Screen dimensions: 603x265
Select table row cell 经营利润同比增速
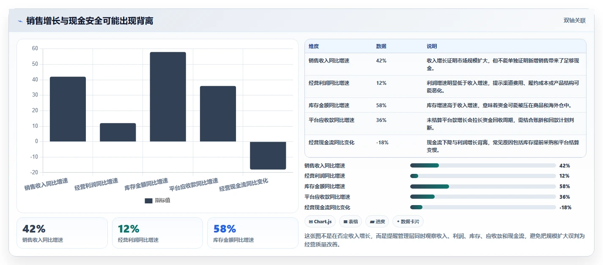[x=329, y=83]
